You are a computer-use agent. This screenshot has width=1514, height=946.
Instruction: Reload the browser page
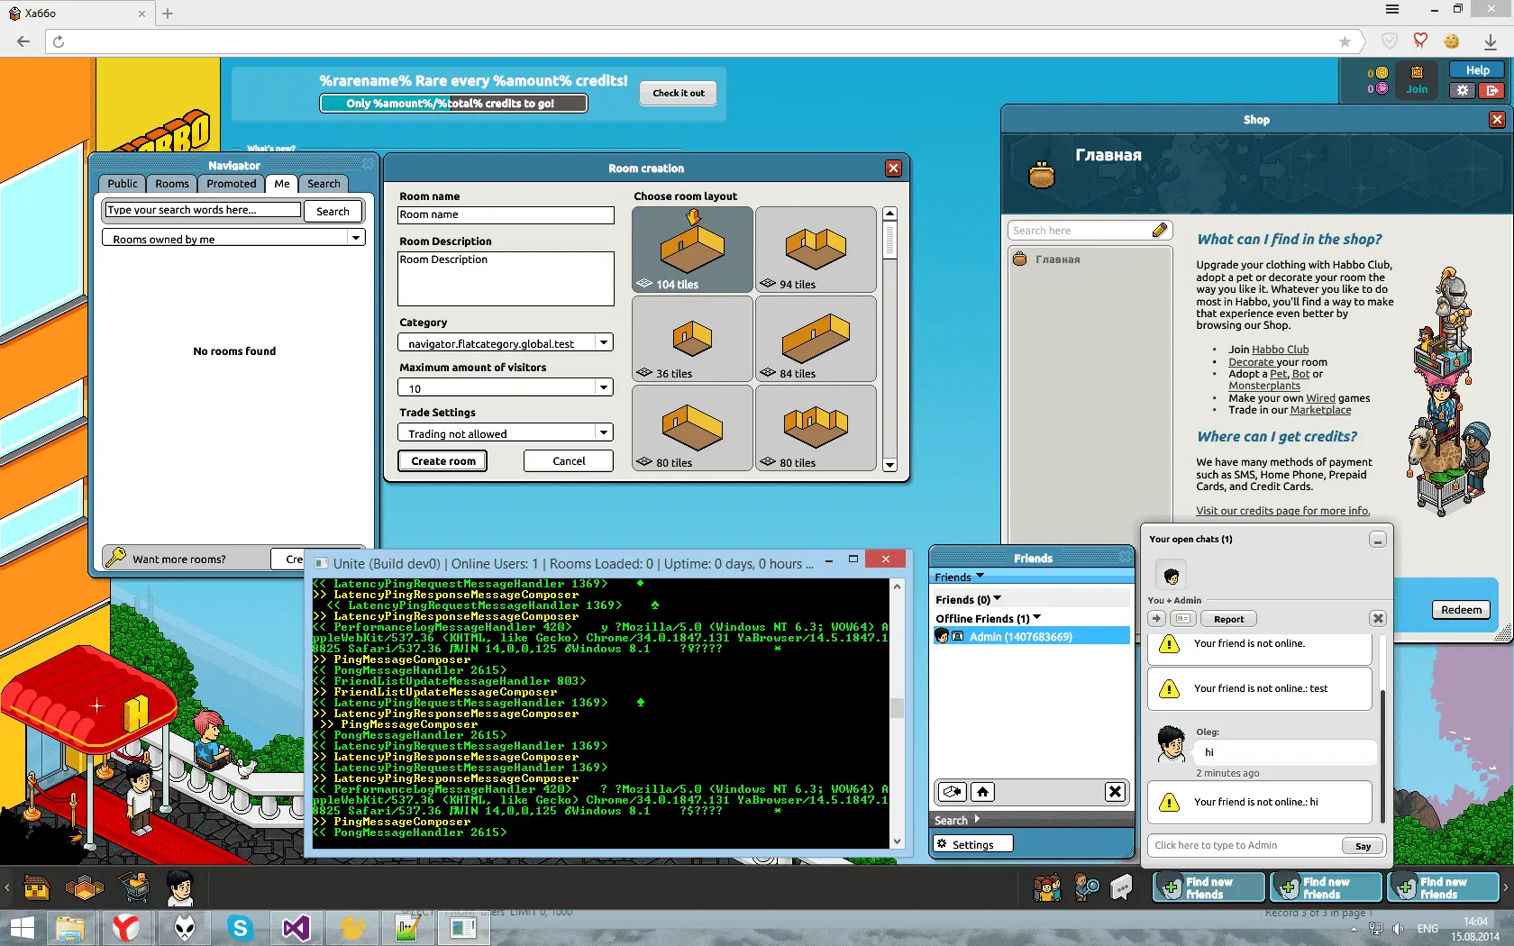pos(59,41)
